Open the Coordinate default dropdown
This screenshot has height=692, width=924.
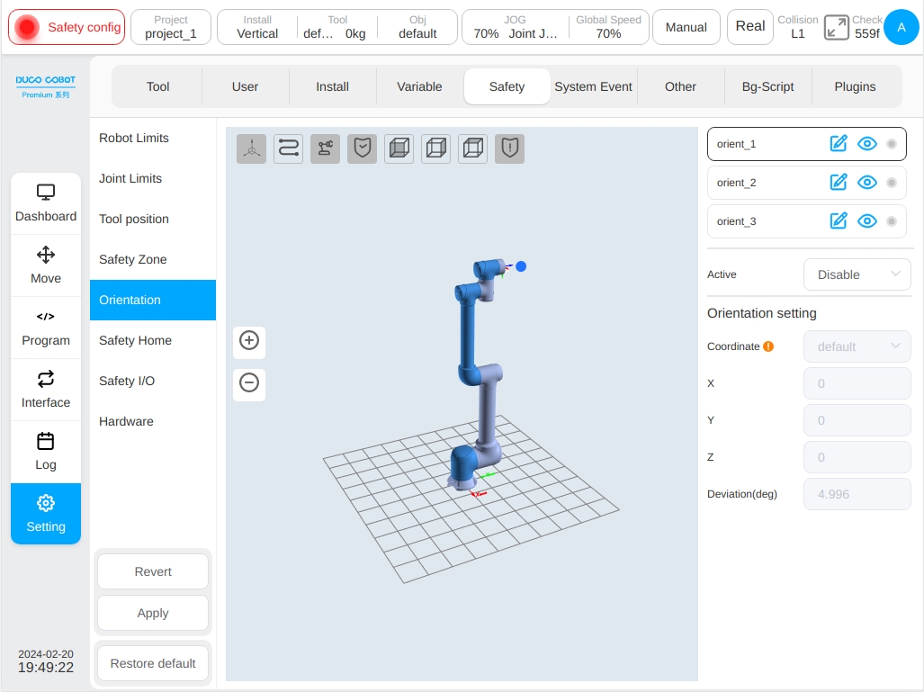tap(857, 346)
